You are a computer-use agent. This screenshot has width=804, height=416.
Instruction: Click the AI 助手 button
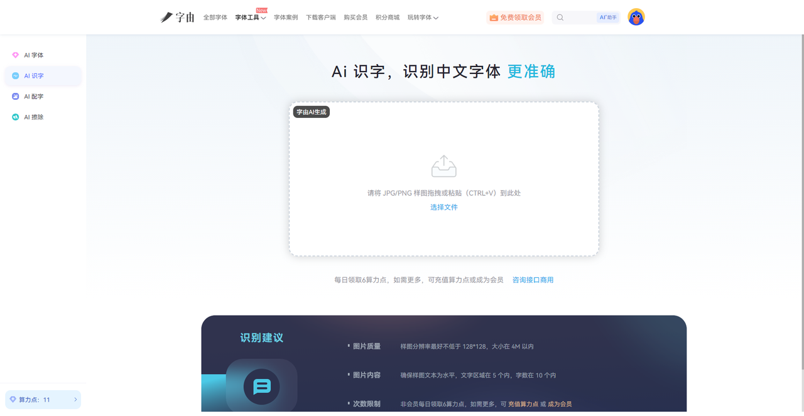(607, 18)
